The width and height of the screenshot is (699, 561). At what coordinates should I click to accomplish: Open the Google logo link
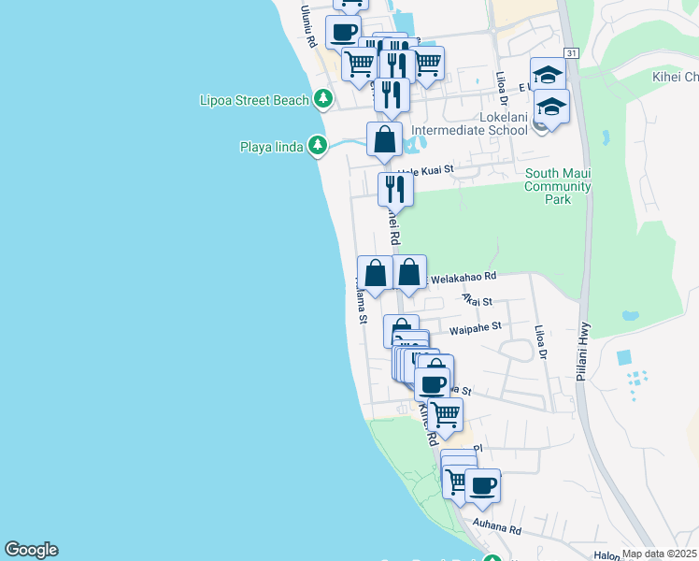click(31, 550)
